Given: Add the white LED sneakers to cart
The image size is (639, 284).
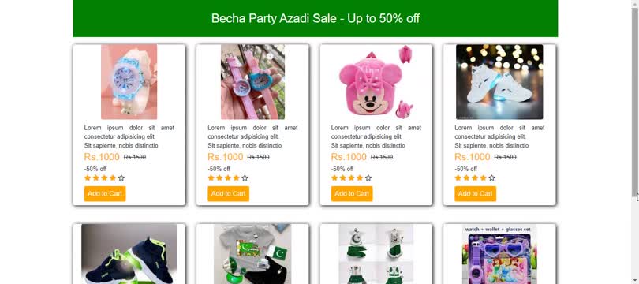Looking at the screenshot, I should point(476,193).
